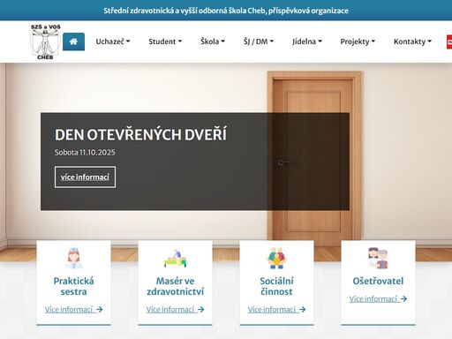Click the red icon right of Kontakty
Viewport: 452px width, 339px height.
(x=449, y=41)
